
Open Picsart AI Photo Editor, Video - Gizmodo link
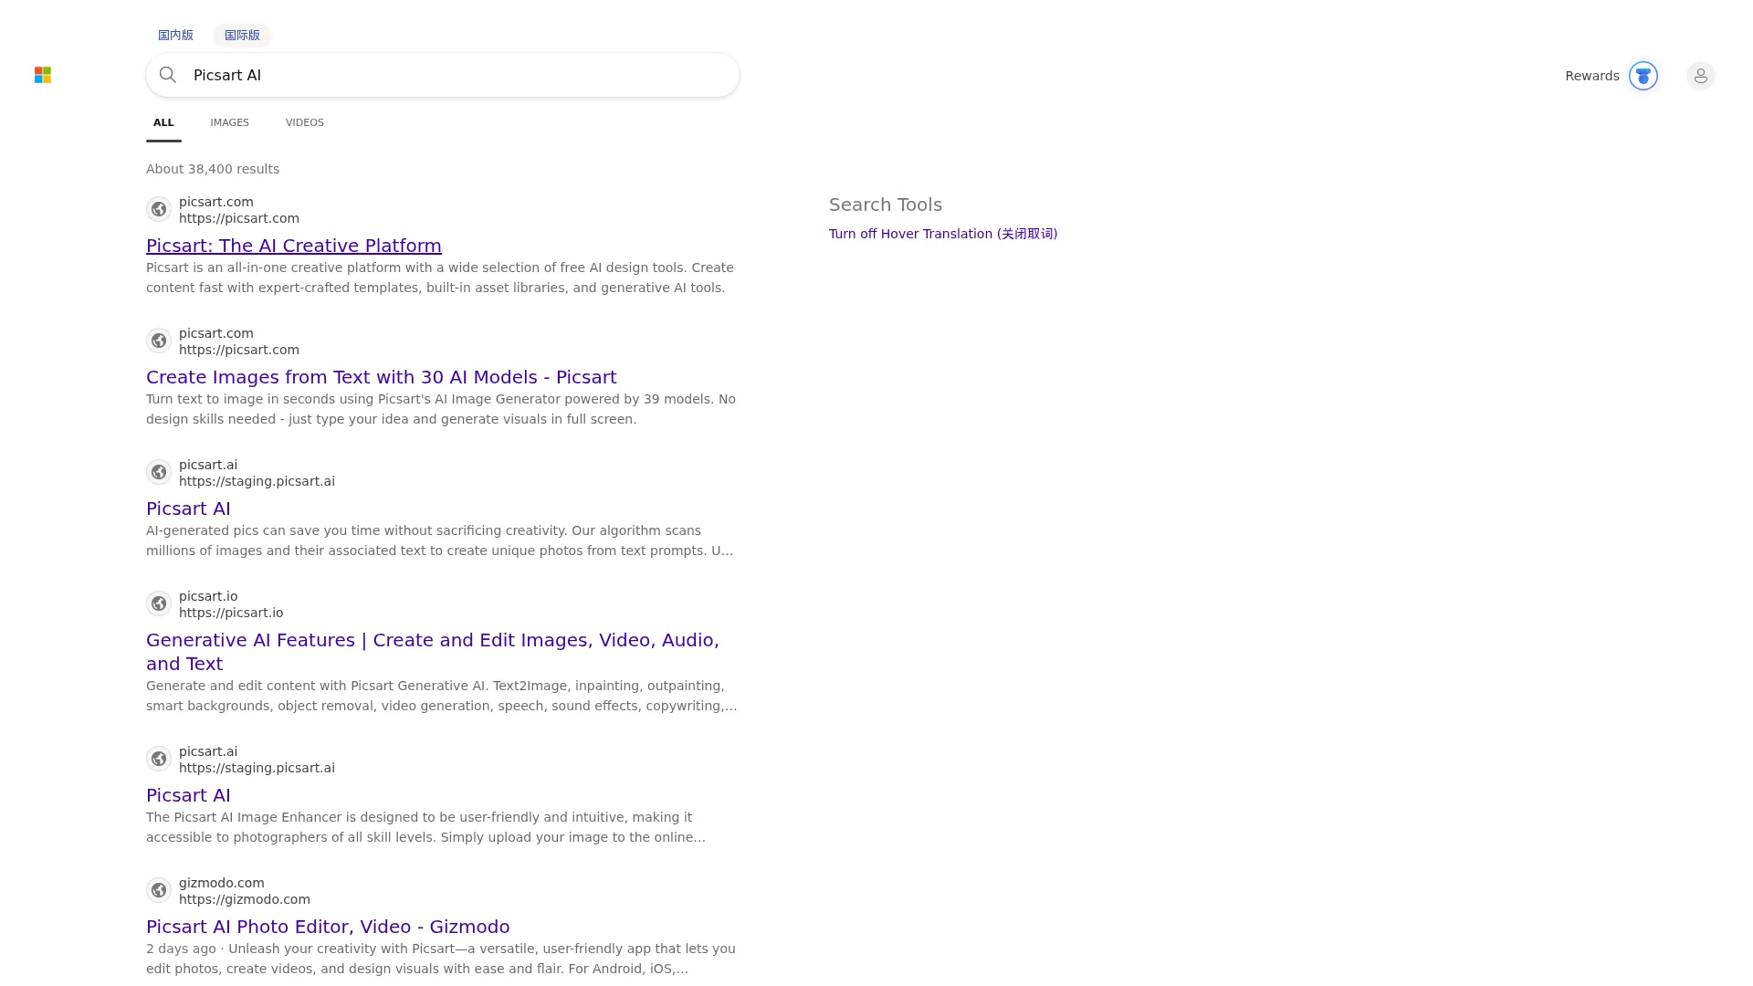pos(328,927)
